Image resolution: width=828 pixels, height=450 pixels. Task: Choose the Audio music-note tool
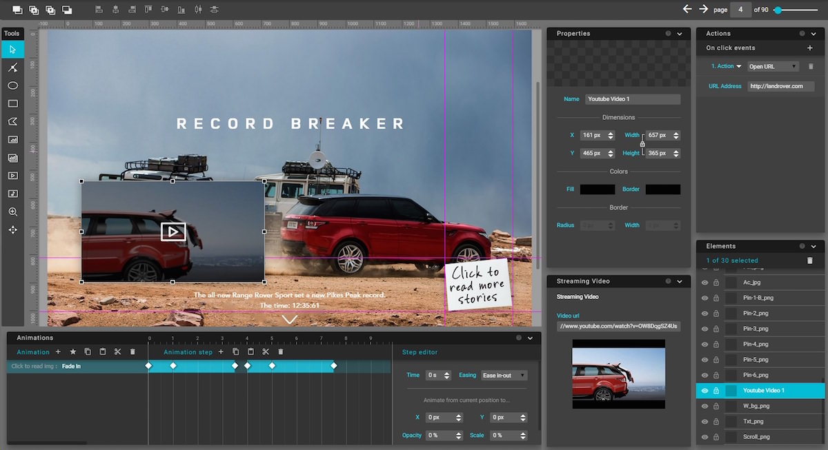click(x=12, y=194)
